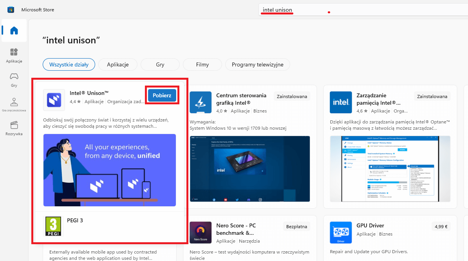Select the Programy telewizyjne filter
This screenshot has height=261, width=468.
point(258,64)
